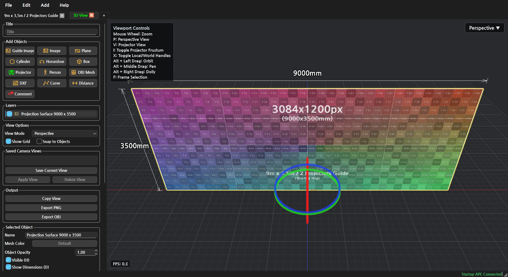Click the FPS: 0.0 indicator

(x=120, y=264)
